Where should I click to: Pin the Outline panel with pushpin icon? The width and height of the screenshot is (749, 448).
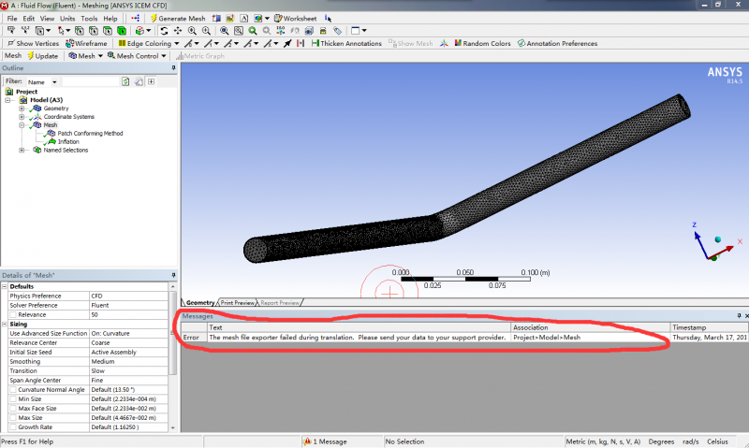pyautogui.click(x=173, y=68)
